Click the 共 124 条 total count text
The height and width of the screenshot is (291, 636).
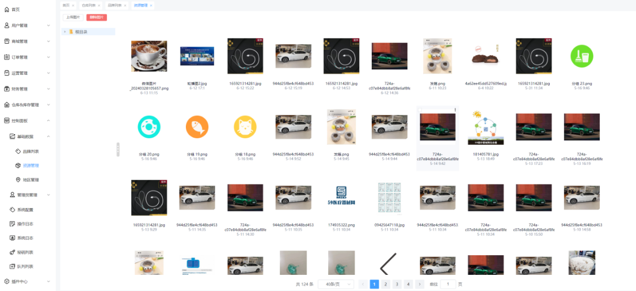304,285
